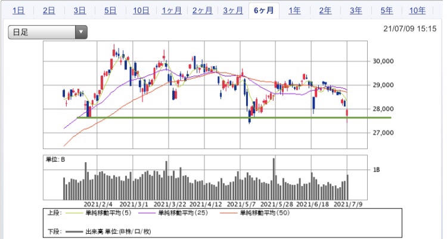
Task: Click the 2021/6/18 date label
Action: tap(313, 204)
